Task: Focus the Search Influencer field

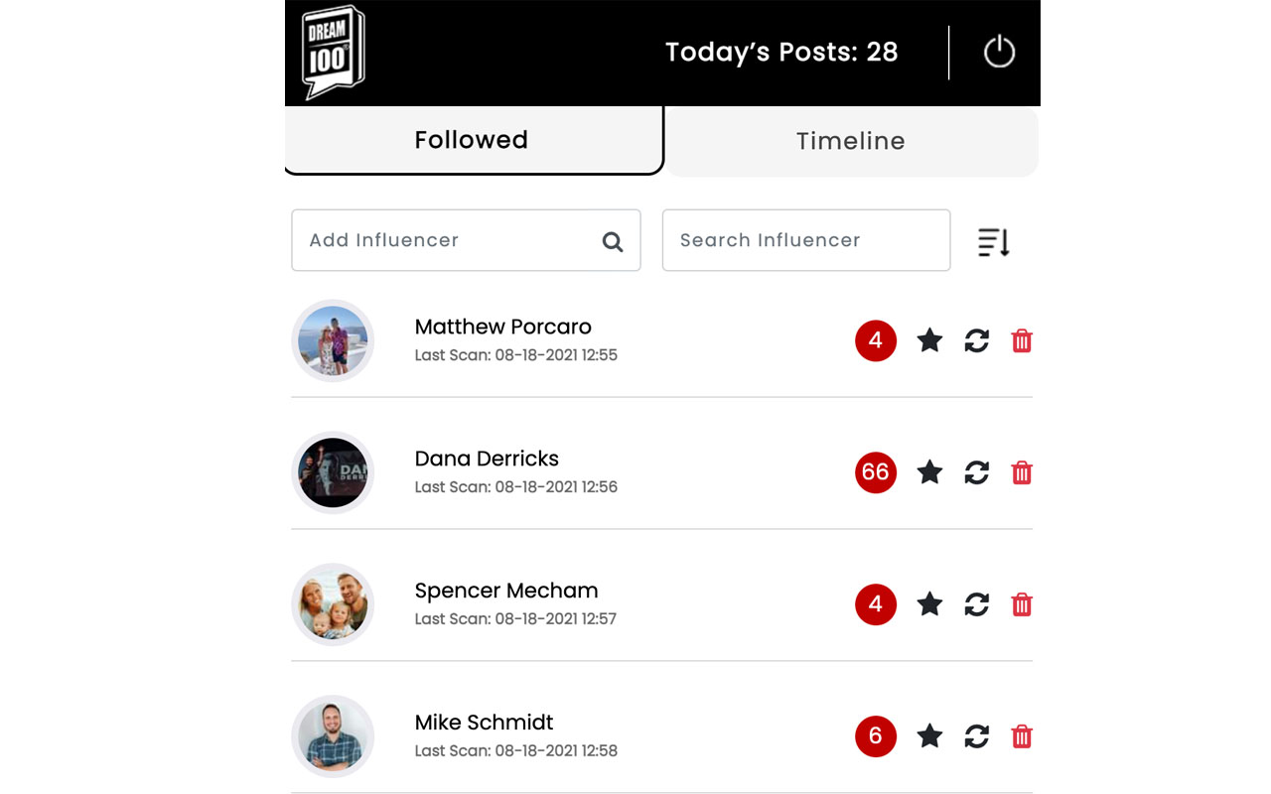Action: (x=805, y=240)
